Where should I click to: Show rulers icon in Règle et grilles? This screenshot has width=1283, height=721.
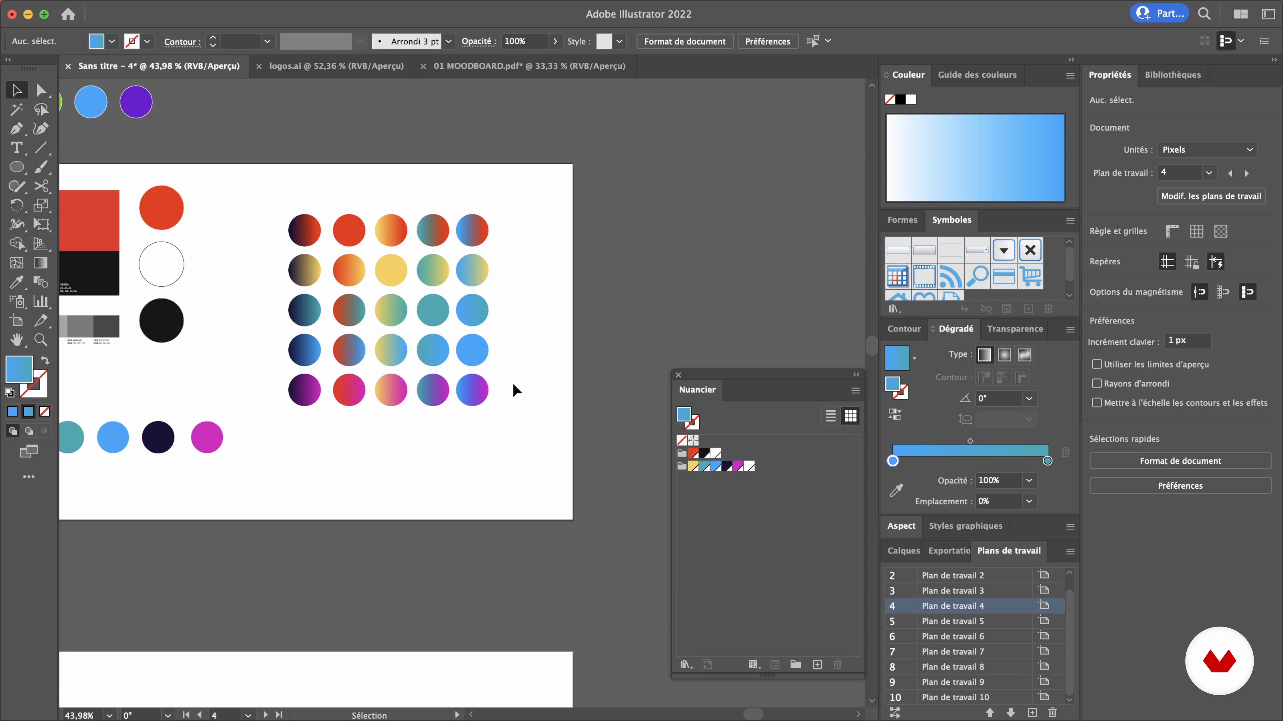1172,231
